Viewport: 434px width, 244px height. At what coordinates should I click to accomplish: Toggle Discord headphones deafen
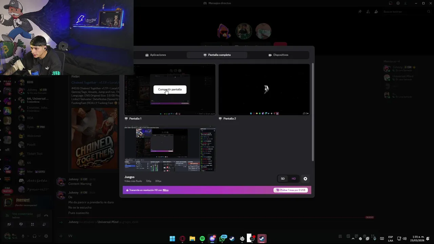tap(35, 236)
